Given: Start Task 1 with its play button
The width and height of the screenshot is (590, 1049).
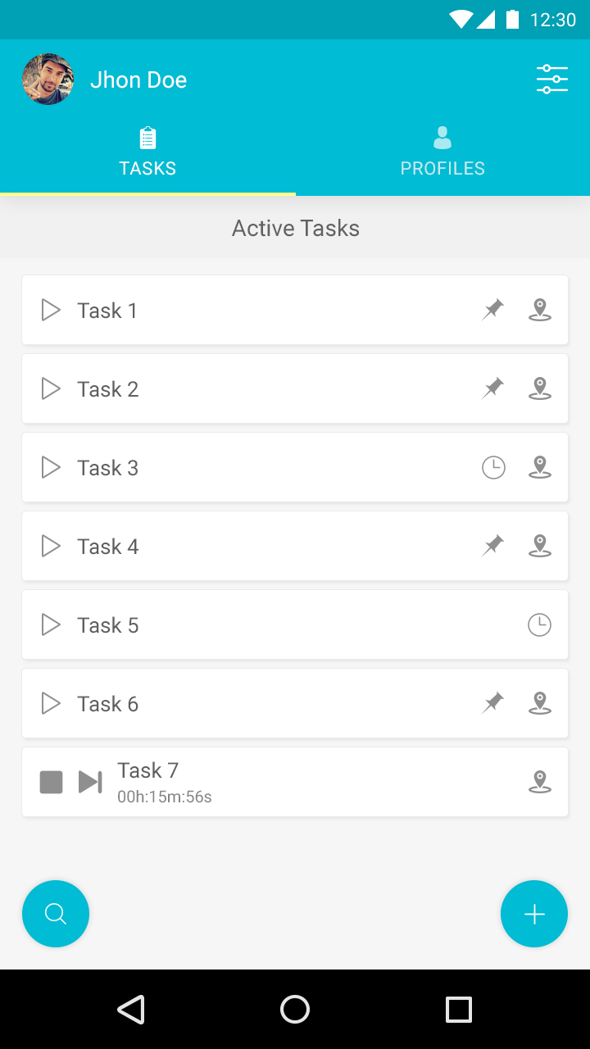Looking at the screenshot, I should coord(51,310).
